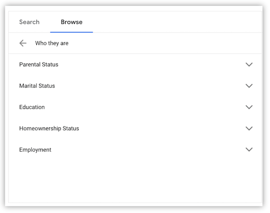This screenshot has height=213, width=270.
Task: Open the Education chevron arrow
Action: 249,107
